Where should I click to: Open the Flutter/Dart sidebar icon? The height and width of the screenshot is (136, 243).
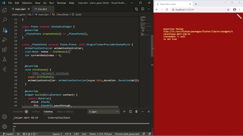click(x=5, y=69)
